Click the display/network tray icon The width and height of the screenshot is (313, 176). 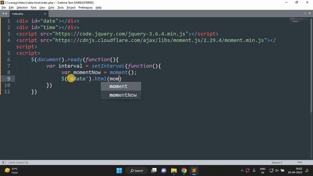point(271,171)
